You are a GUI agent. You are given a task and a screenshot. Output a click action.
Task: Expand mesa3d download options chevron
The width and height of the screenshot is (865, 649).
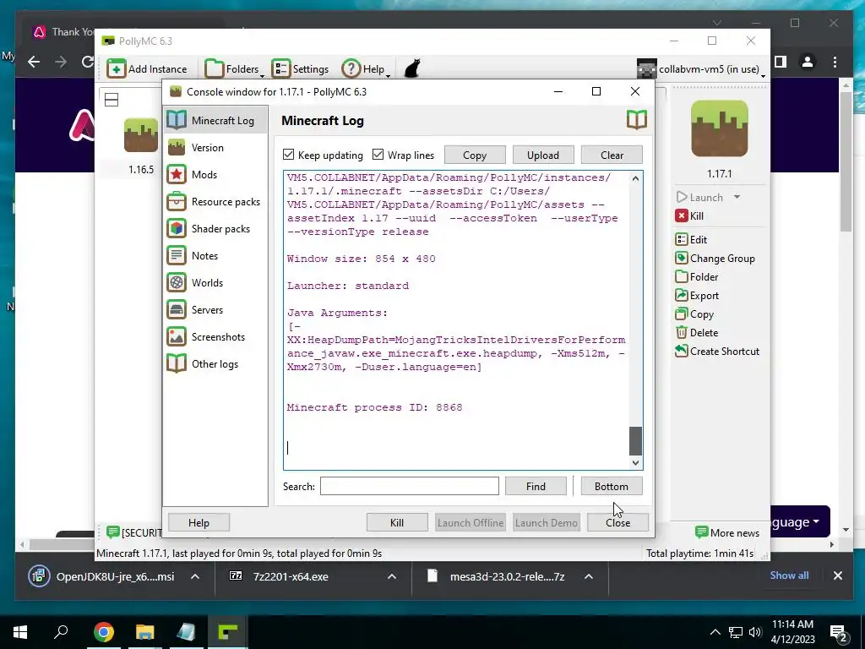coord(589,576)
